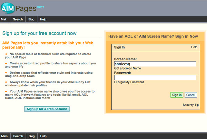Viewport: 207px width, 139px height.
Task: Click the "Sign In" title in login box
Action: pyautogui.click(x=119, y=47)
